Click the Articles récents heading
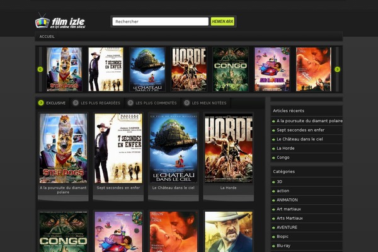378x252 pixels. point(289,111)
